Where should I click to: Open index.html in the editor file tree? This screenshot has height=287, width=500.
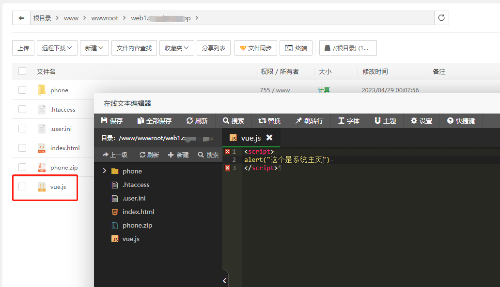pos(138,212)
